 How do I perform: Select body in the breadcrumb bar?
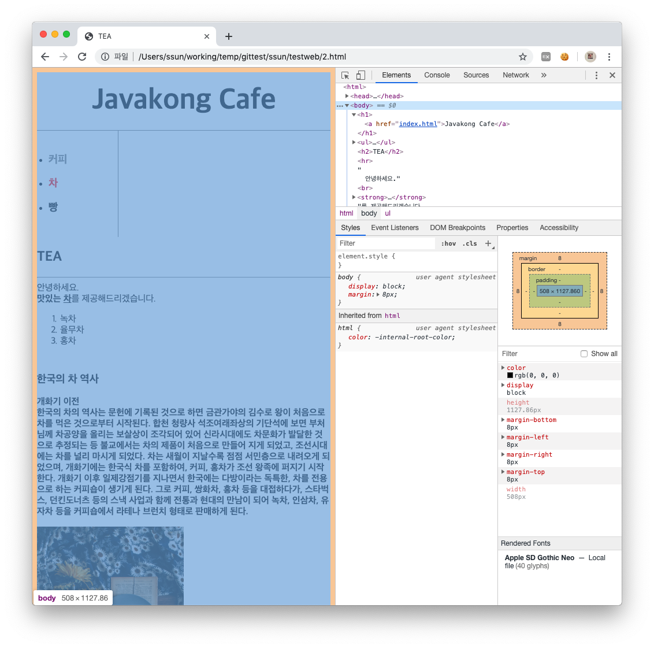[369, 213]
